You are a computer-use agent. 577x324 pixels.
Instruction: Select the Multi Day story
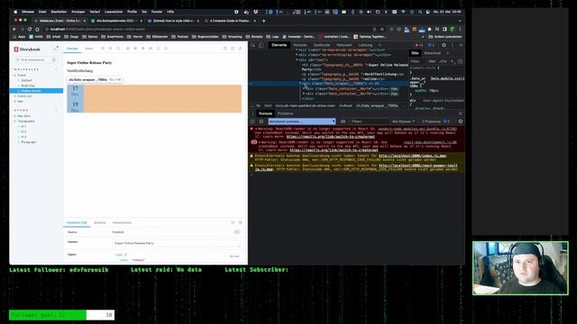pos(28,85)
